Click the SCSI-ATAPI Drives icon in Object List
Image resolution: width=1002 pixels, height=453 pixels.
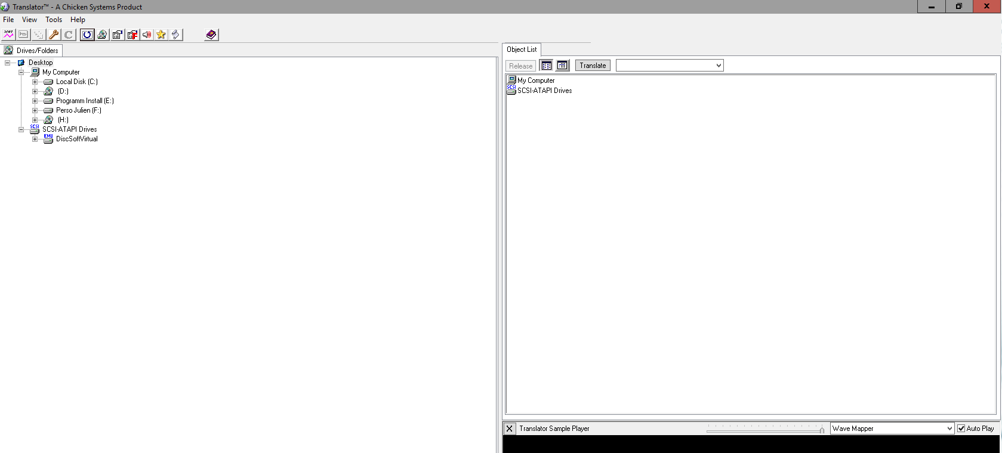[511, 90]
